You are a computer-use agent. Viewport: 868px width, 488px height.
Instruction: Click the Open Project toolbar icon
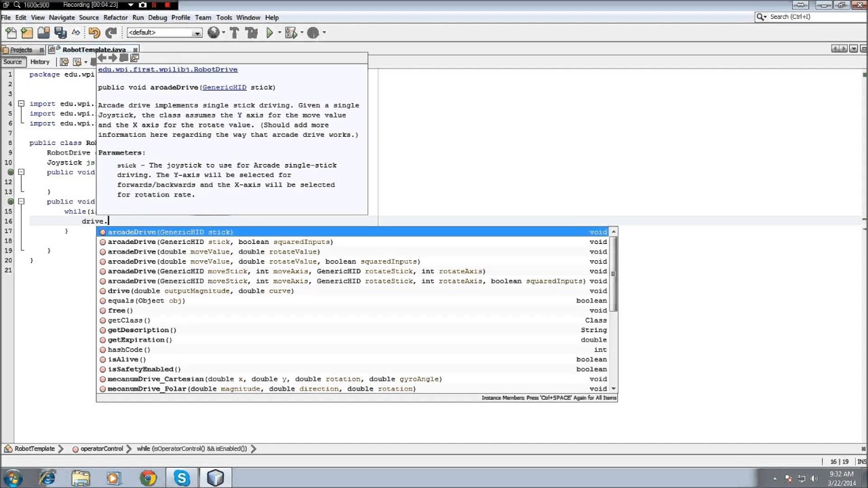pyautogui.click(x=43, y=33)
